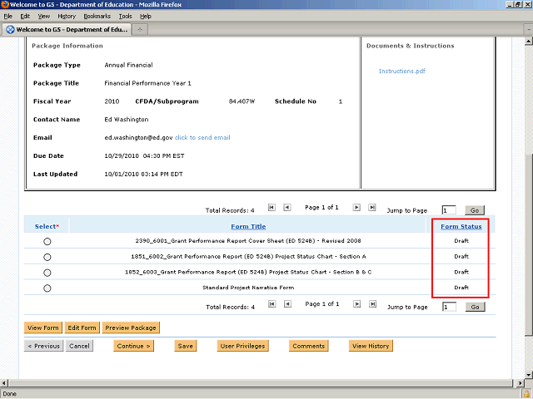Image resolution: width=533 pixels, height=399 pixels.
Task: Click the vertical scrollbar down arrow
Action: click(528, 375)
